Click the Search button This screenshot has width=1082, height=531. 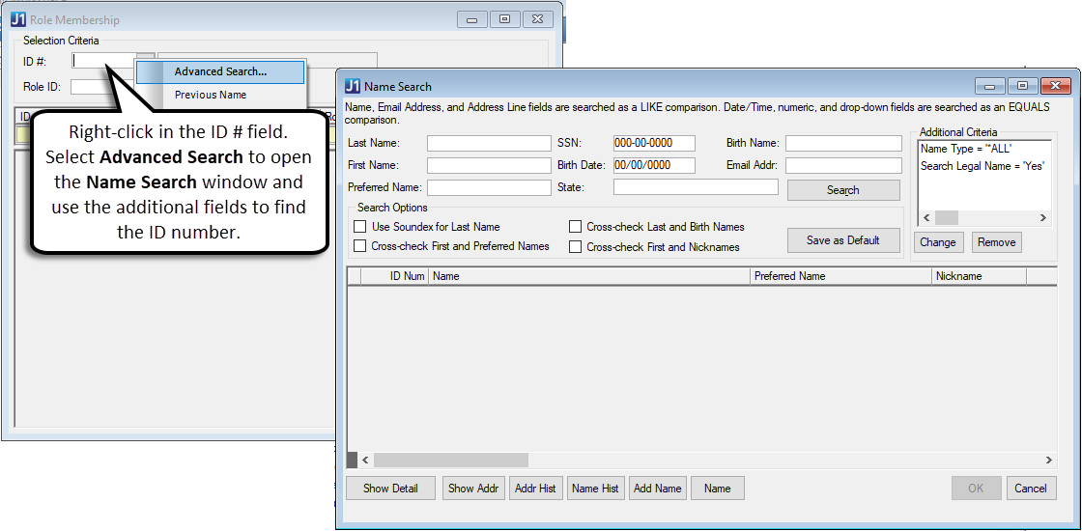(843, 190)
